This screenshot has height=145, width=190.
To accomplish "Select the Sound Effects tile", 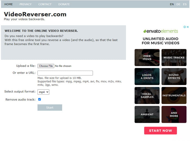I will [x=174, y=77].
